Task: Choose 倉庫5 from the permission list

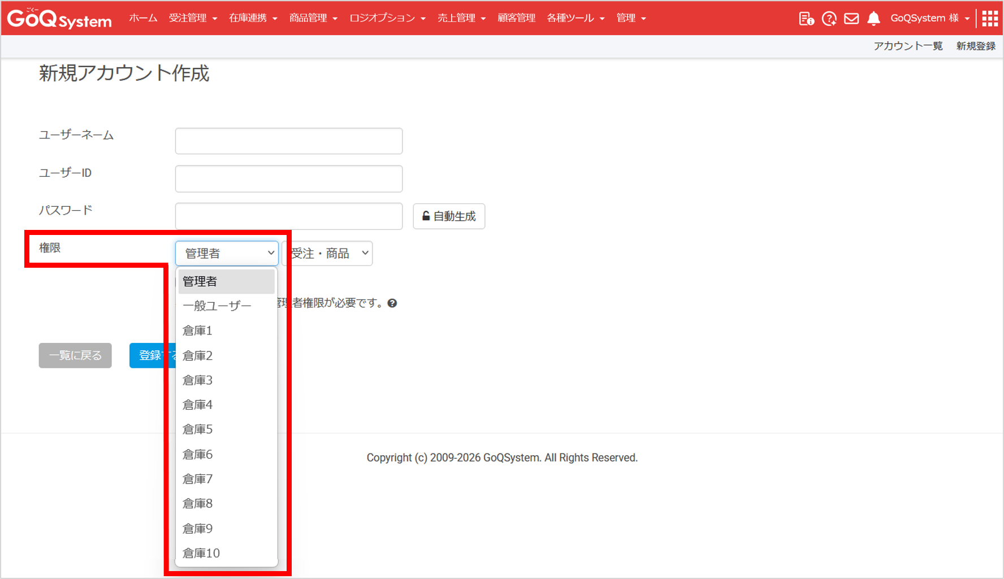Action: pyautogui.click(x=226, y=429)
